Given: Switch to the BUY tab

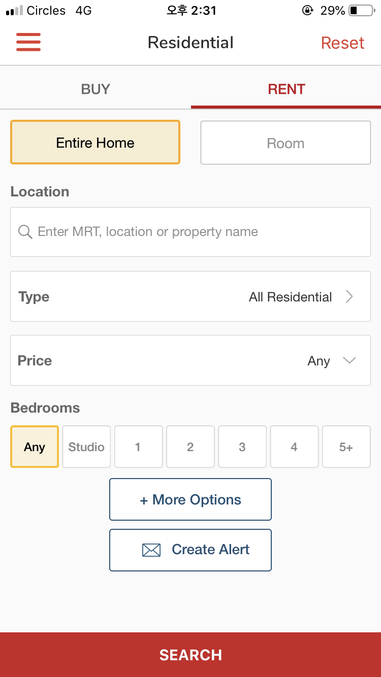Looking at the screenshot, I should pos(96,89).
